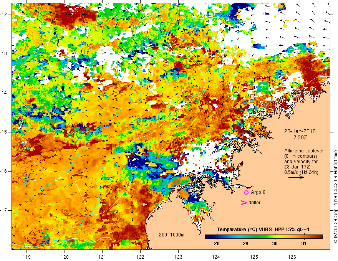Click the 'and velocity for' legend line
Image resolution: width=338 pixels, height=261 pixels.
click(x=301, y=162)
